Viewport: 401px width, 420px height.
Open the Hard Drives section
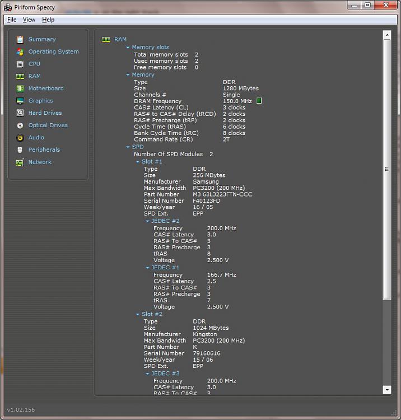[45, 113]
